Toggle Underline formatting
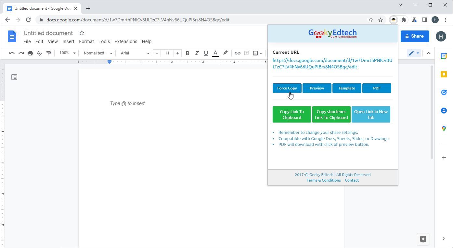This screenshot has height=248, width=453. pos(206,53)
